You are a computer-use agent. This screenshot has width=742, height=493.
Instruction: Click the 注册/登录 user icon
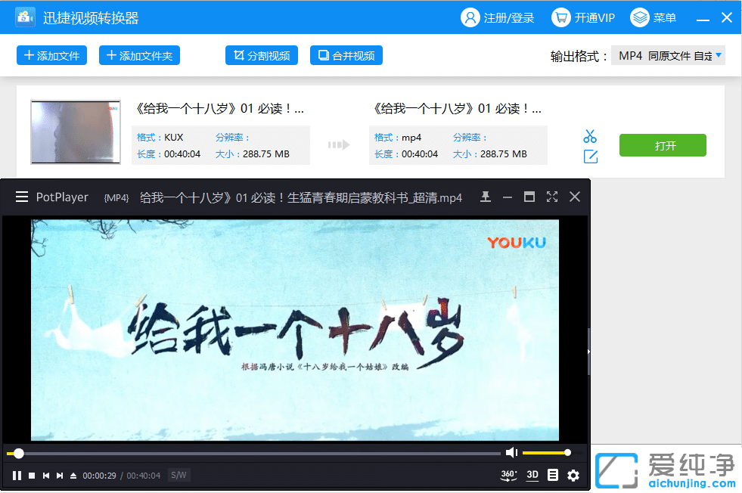tap(470, 18)
